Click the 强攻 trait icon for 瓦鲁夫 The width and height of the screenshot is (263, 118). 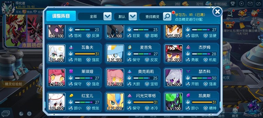coord(88,60)
